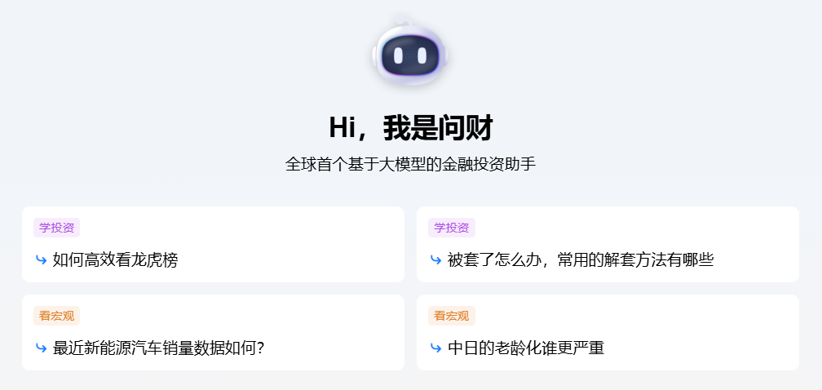The height and width of the screenshot is (390, 822).
Task: Click the arrow icon beside 如何高效看龙虎榜
Action: point(41,259)
